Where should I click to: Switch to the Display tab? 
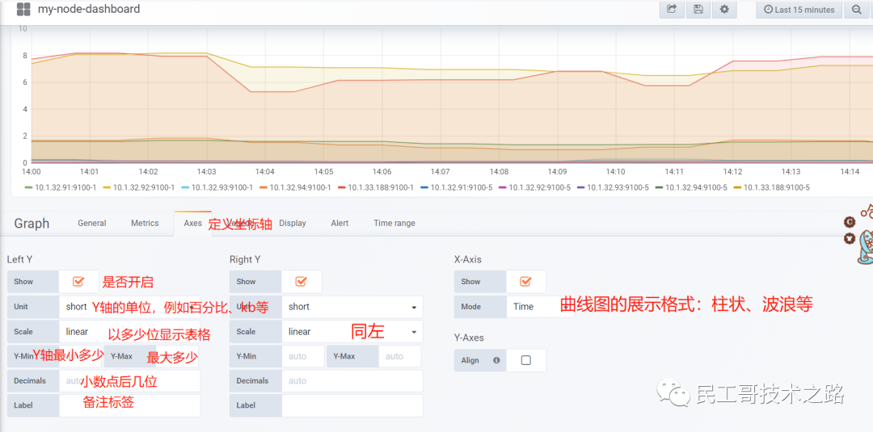pos(293,223)
